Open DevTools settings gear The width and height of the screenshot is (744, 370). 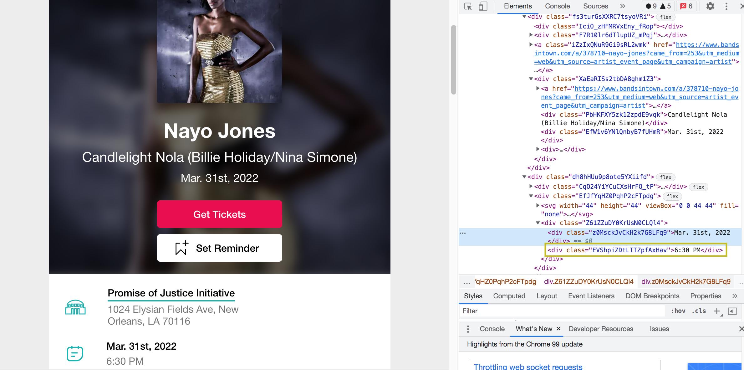coord(710,6)
